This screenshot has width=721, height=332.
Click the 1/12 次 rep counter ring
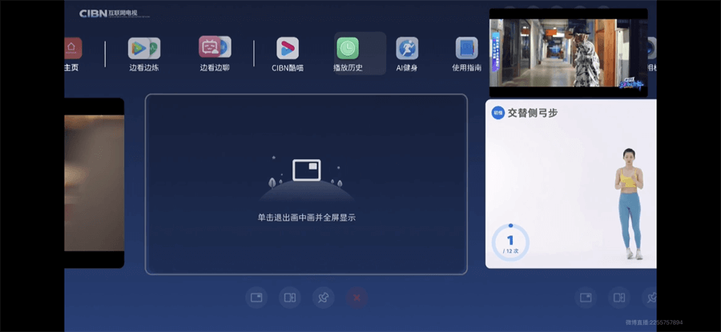click(x=510, y=242)
